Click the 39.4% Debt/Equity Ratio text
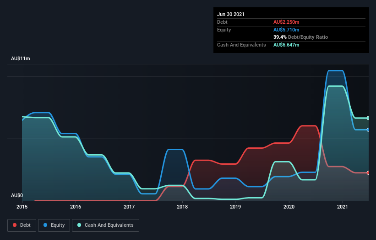376x240 pixels. click(301, 37)
